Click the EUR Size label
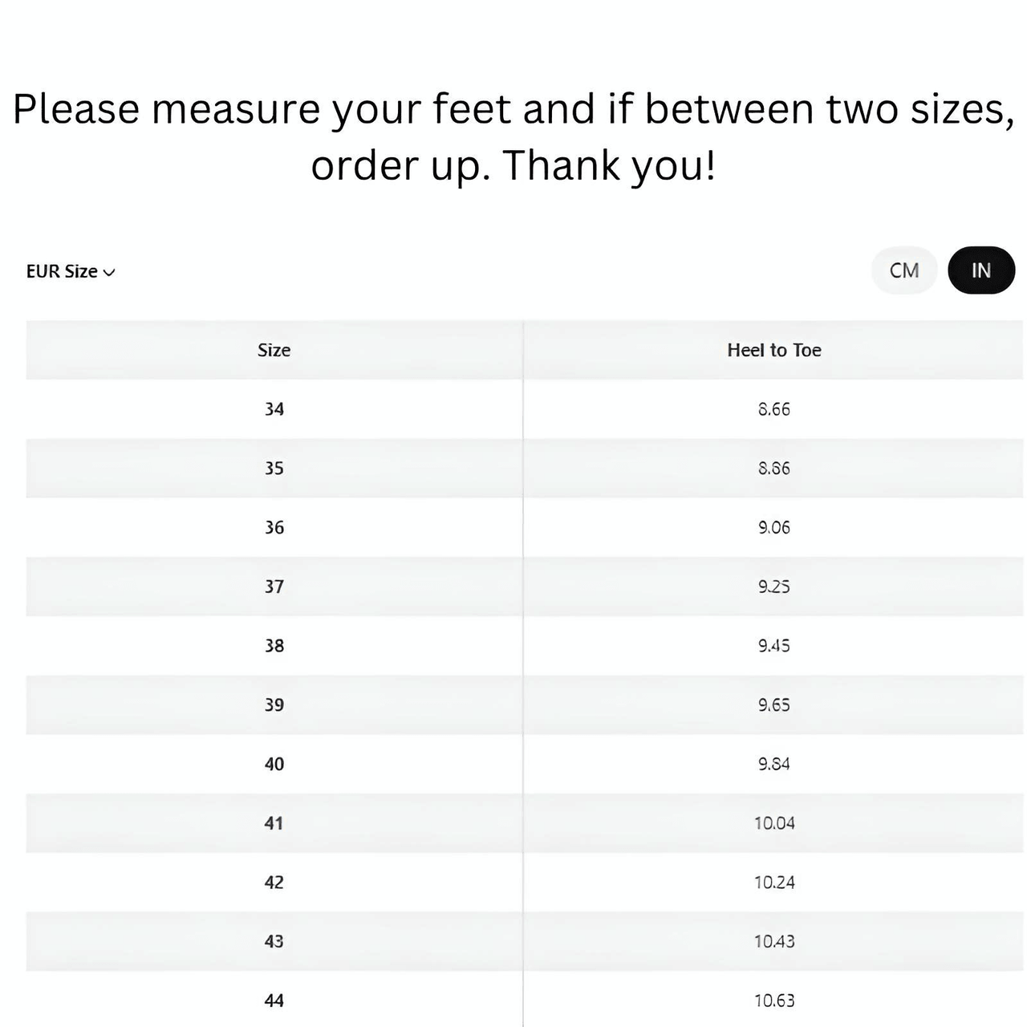The image size is (1027, 1027). (63, 271)
